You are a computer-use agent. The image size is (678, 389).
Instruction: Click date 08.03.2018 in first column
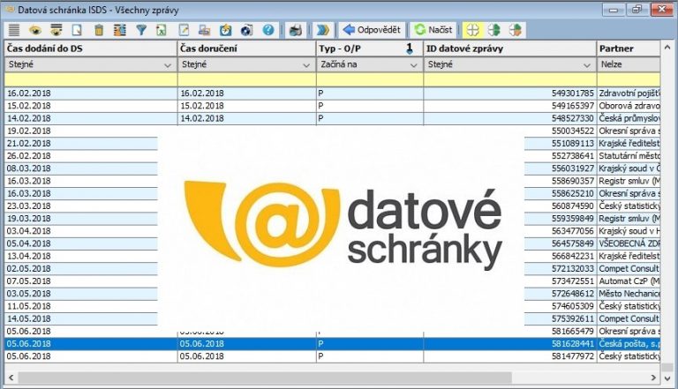[x=28, y=168]
